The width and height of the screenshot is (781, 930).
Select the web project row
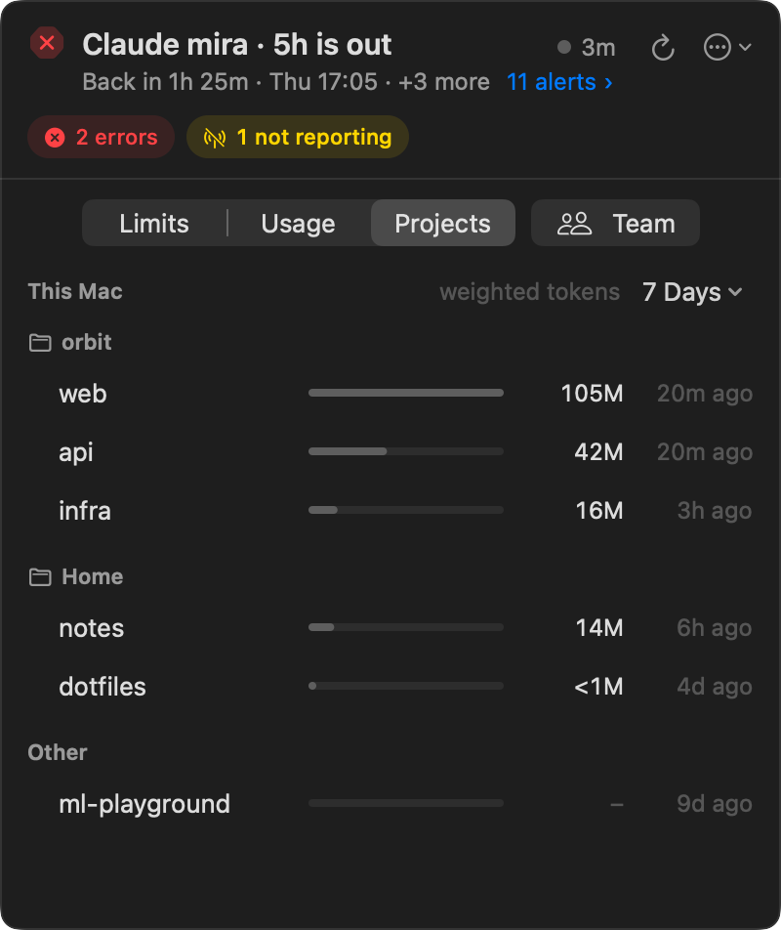pyautogui.click(x=390, y=394)
